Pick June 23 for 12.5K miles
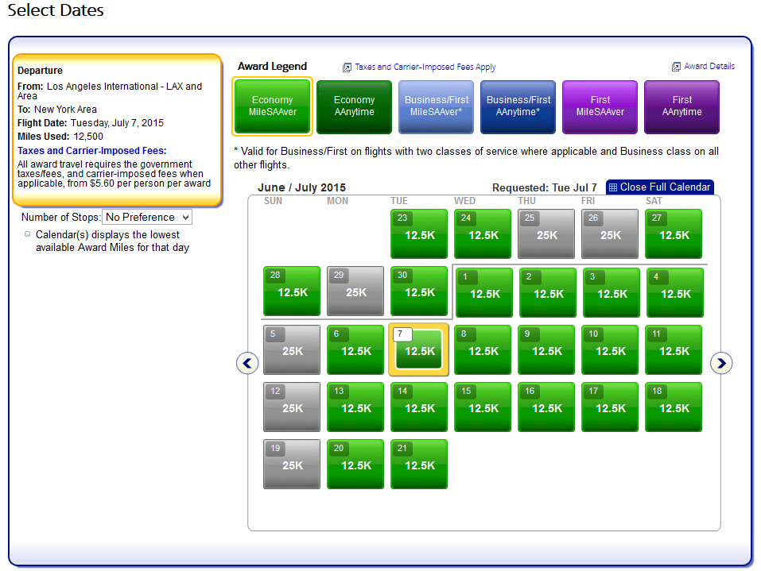Screen dimensions: 761x571 [419, 234]
